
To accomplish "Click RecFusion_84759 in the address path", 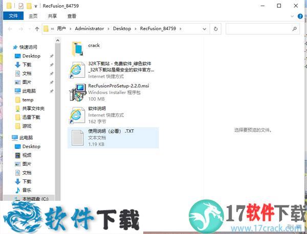I will (x=158, y=29).
